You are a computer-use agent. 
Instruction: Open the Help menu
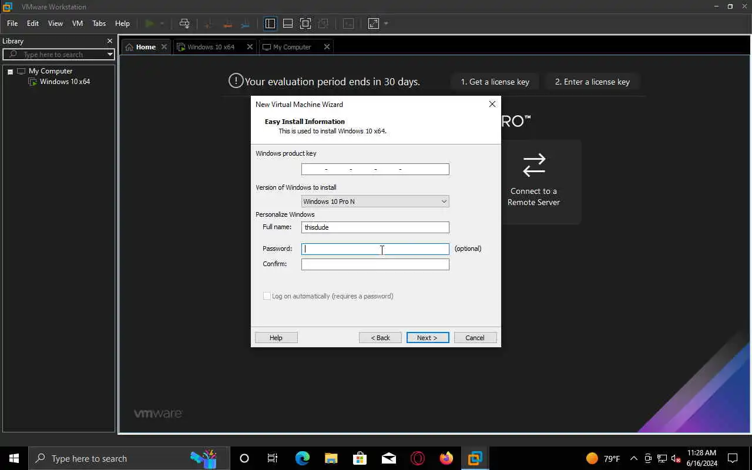pos(122,23)
